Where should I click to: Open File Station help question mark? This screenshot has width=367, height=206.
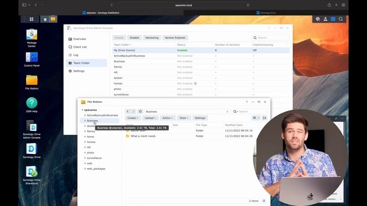[x=247, y=102]
